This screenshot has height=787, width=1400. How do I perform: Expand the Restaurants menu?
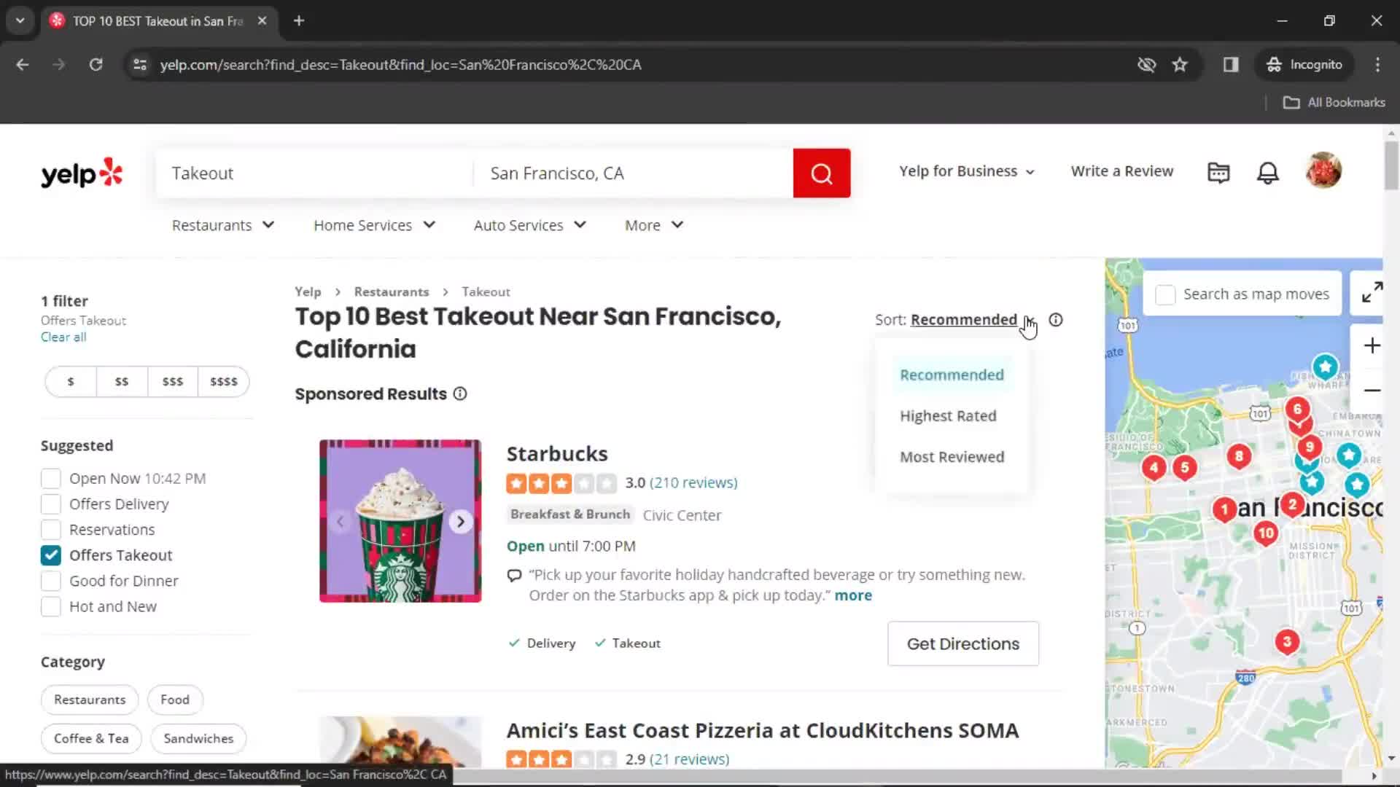(223, 225)
